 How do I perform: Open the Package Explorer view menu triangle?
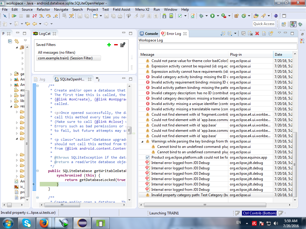pos(25,41)
